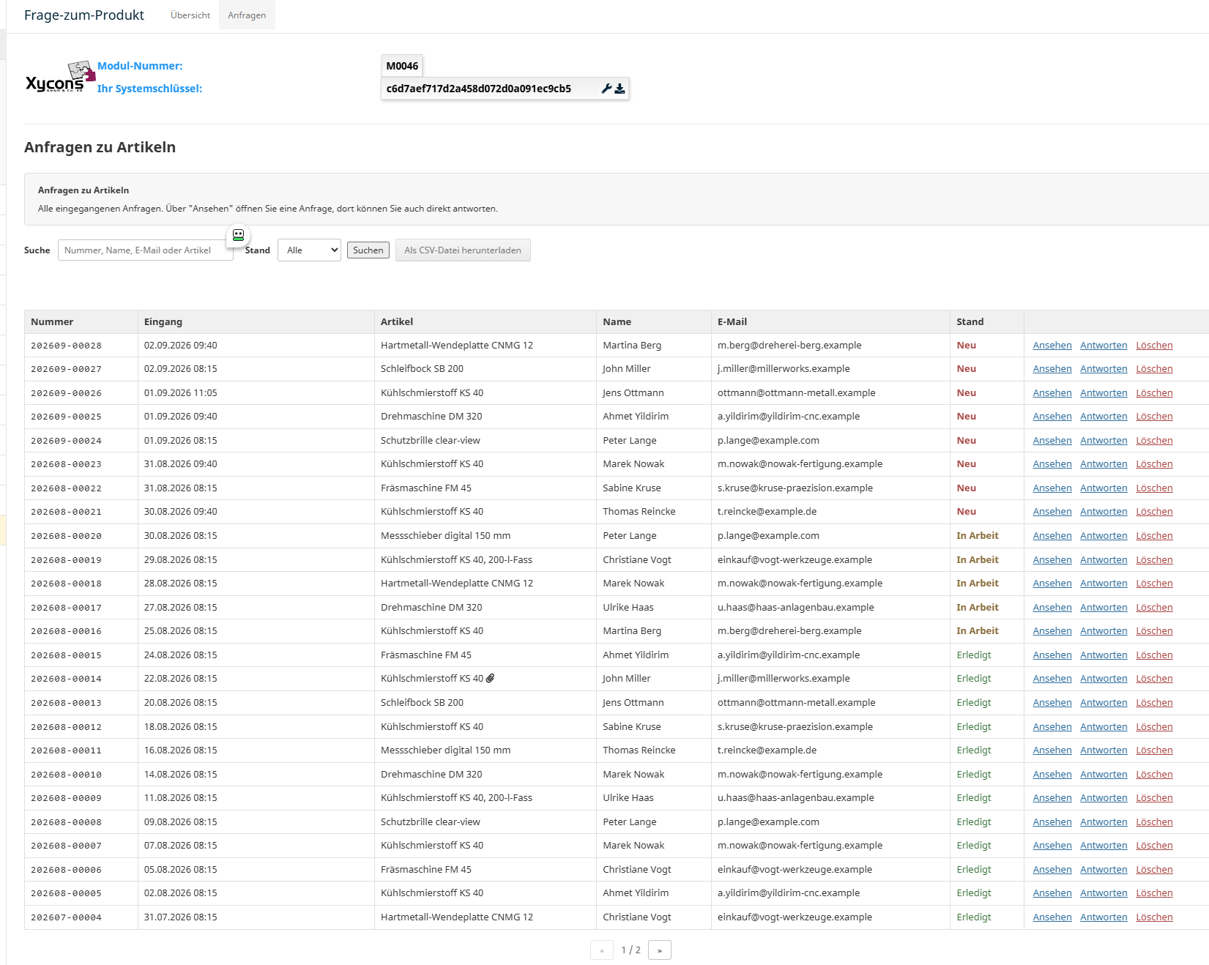This screenshot has width=1209, height=965.
Task: Click the wrench icon beside the system key
Action: point(606,89)
